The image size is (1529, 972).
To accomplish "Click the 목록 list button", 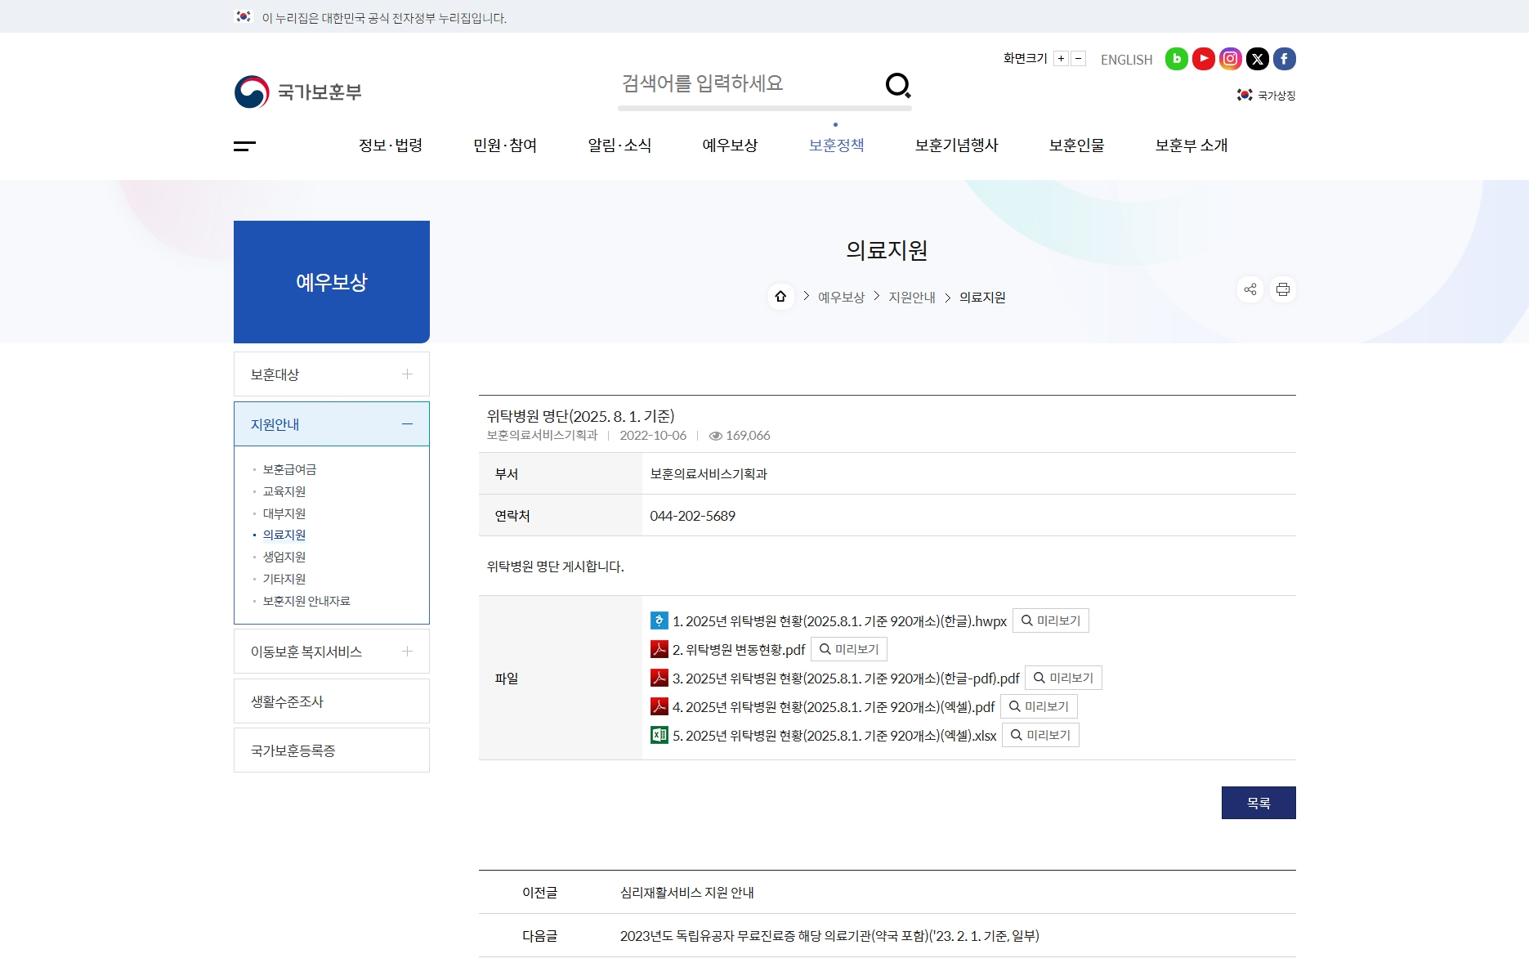I will point(1259,803).
